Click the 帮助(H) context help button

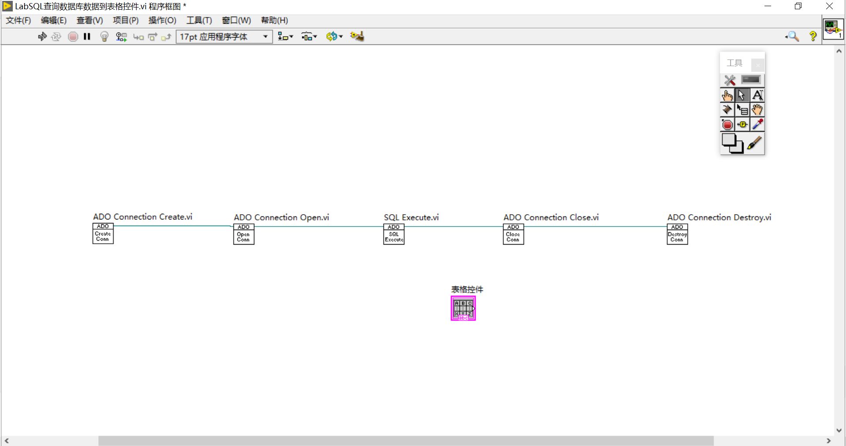click(x=813, y=37)
